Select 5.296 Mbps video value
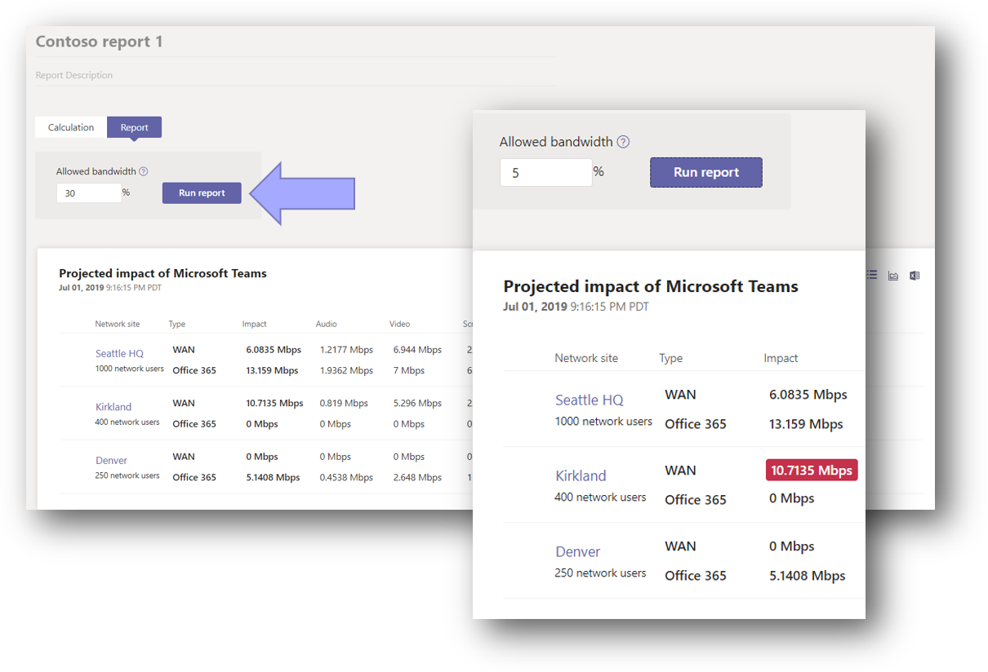The image size is (988, 672). click(x=417, y=403)
